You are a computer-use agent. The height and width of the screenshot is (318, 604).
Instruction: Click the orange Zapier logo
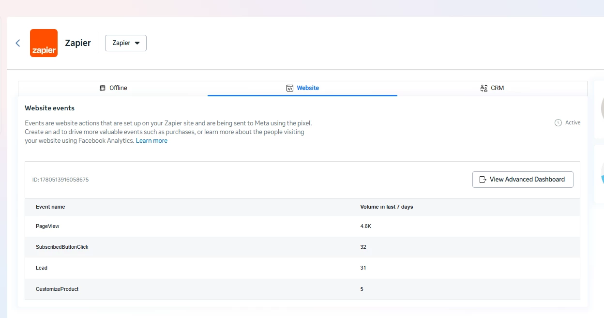tap(44, 43)
